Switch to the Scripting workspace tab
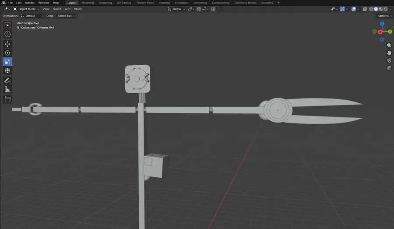The image size is (394, 229). pos(267,3)
